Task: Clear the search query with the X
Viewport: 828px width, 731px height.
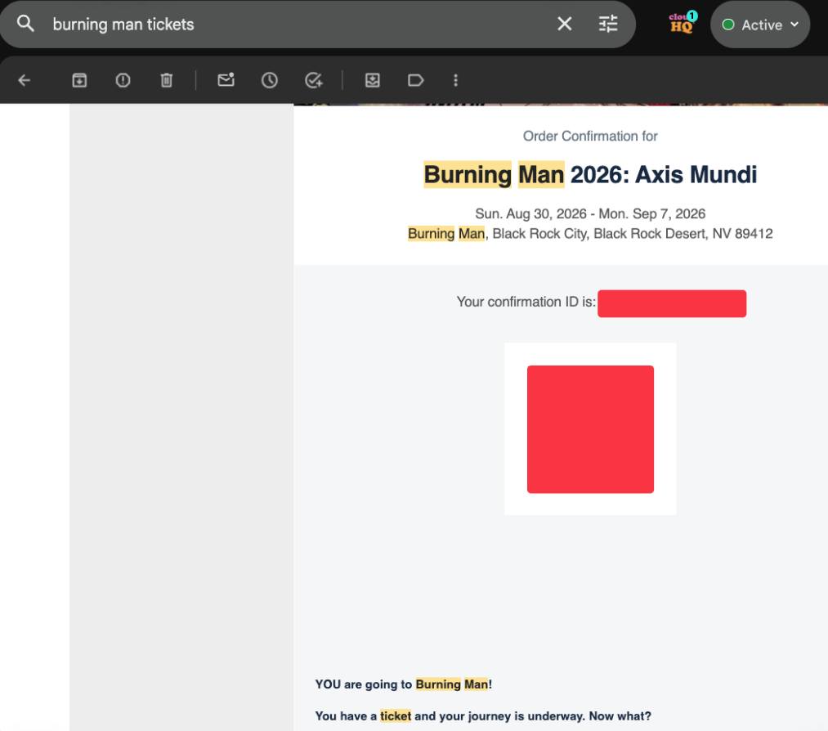Action: click(x=565, y=24)
